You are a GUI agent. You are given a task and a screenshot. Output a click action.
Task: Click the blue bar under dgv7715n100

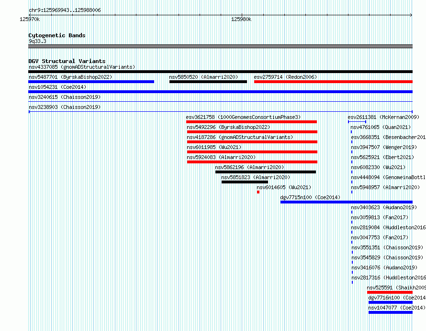347,202
